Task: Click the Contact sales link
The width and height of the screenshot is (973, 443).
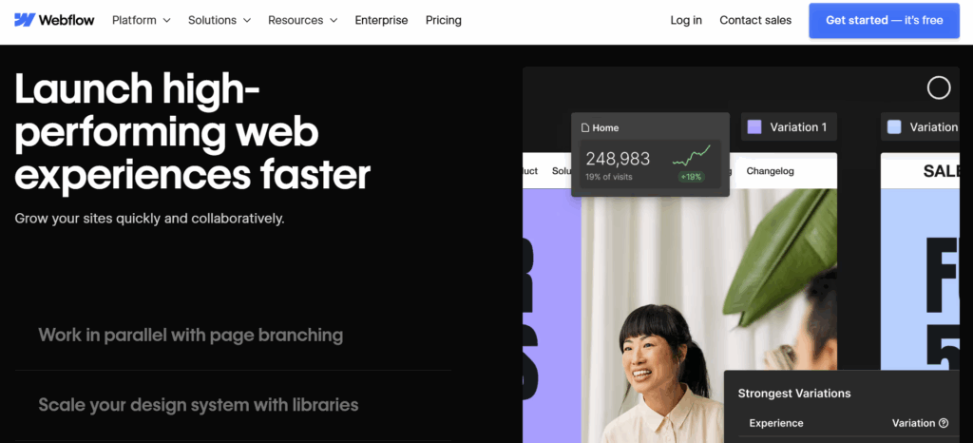Action: [x=755, y=20]
